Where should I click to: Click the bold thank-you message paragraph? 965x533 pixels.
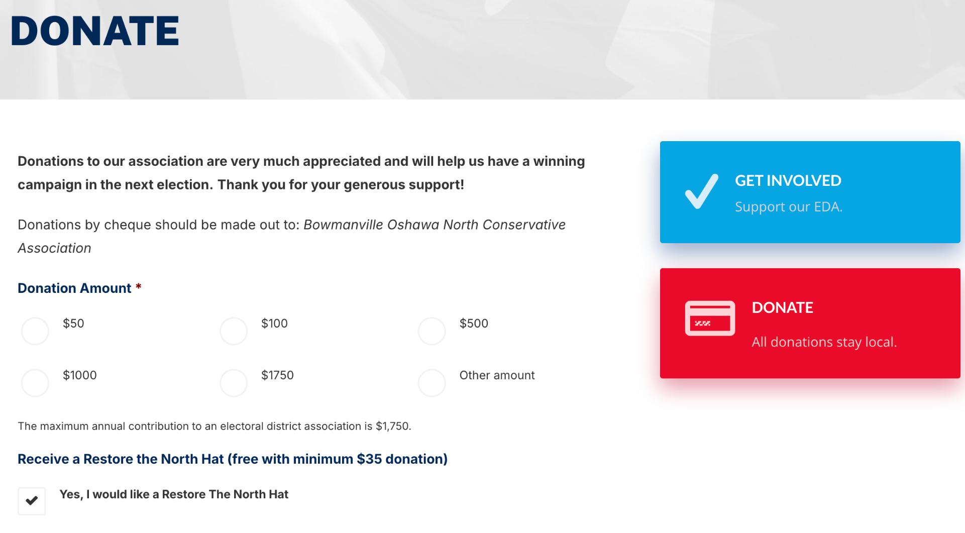click(x=301, y=173)
